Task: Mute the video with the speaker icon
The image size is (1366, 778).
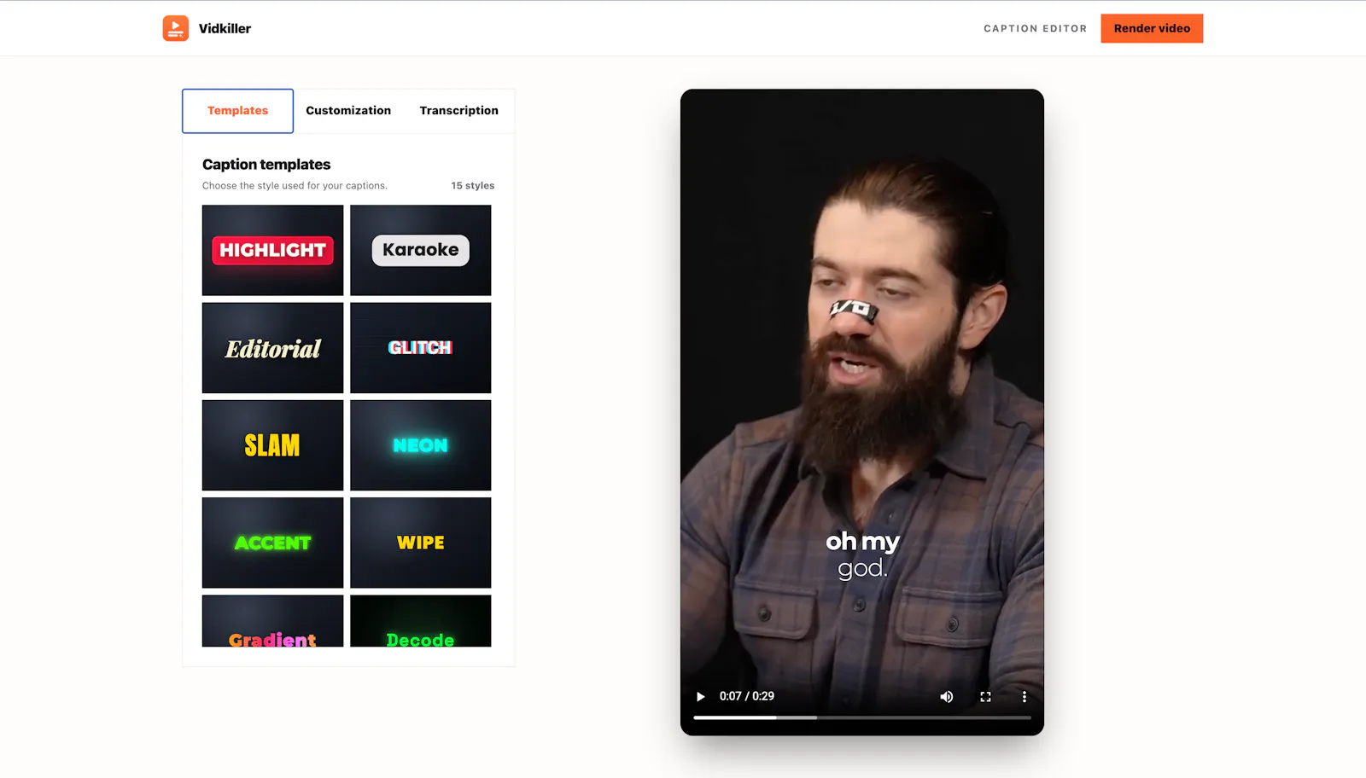Action: [x=947, y=697]
